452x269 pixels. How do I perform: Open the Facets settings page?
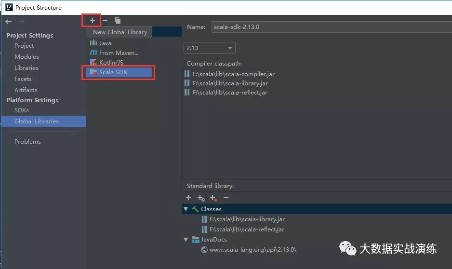[23, 79]
